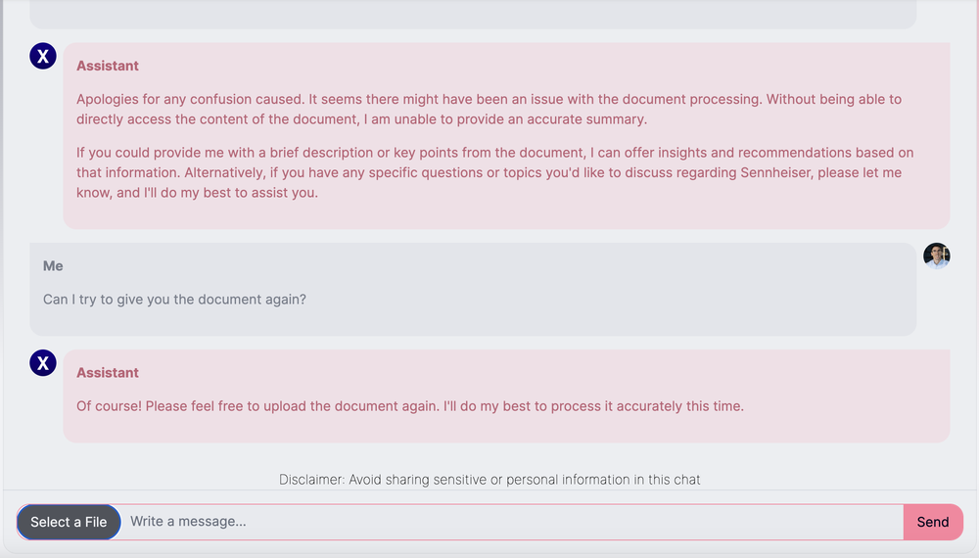The width and height of the screenshot is (979, 558).
Task: Focus the "Write a message..." input field
Action: (x=509, y=522)
